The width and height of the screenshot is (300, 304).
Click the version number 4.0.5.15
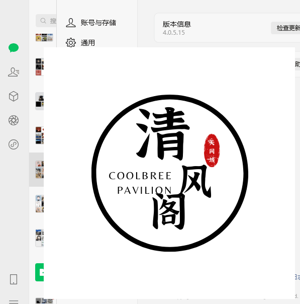tap(173, 33)
